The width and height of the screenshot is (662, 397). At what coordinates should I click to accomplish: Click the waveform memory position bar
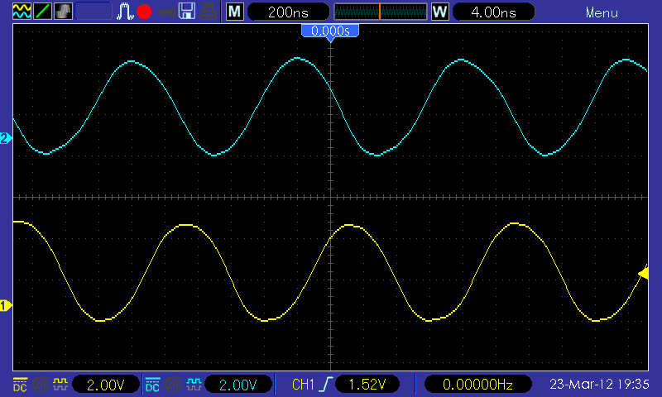click(381, 12)
